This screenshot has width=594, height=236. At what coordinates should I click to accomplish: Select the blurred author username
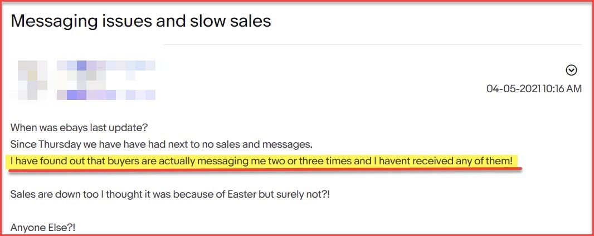[x=106, y=66]
